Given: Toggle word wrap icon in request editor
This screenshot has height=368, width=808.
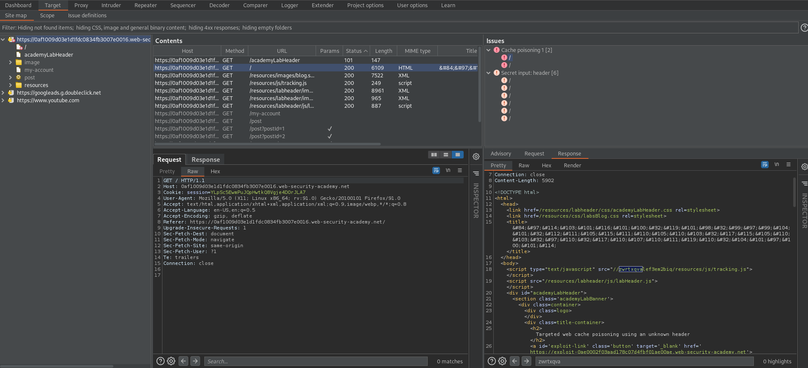Looking at the screenshot, I should 436,171.
